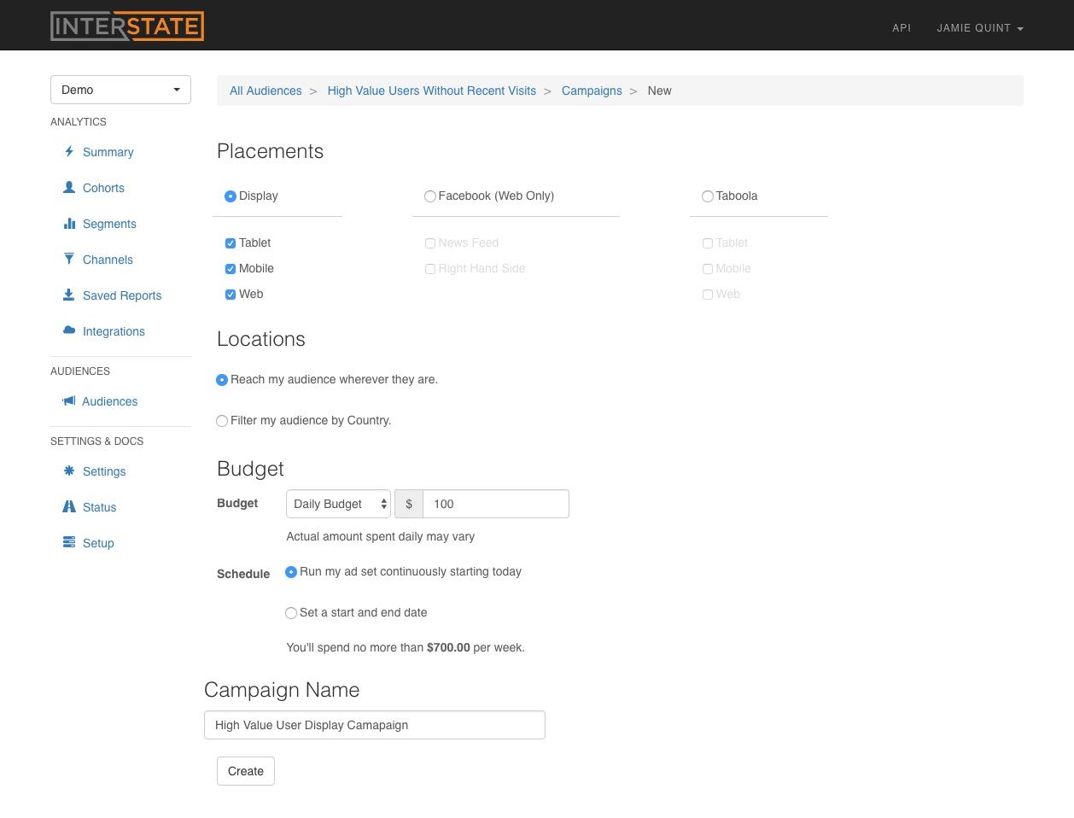Uncheck the Web checkbox under Display
The height and width of the screenshot is (818, 1074).
231,295
